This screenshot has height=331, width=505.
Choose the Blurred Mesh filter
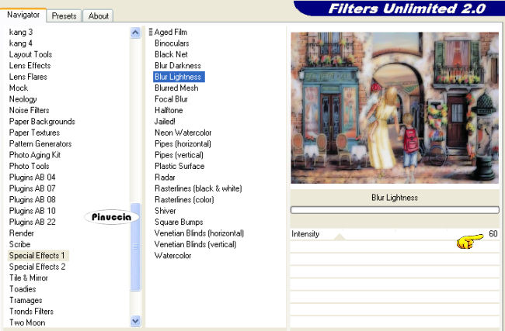pos(176,88)
